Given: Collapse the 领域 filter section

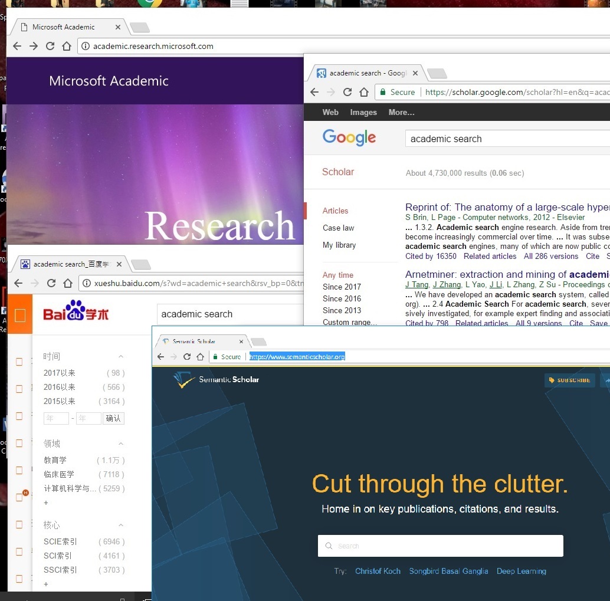Looking at the screenshot, I should point(121,444).
